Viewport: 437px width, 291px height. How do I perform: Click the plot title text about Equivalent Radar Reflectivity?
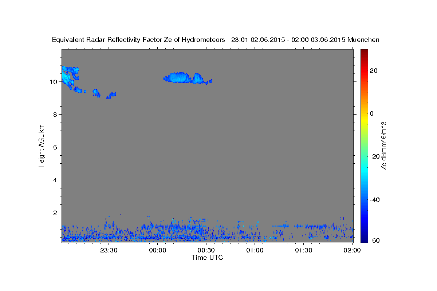pyautogui.click(x=216, y=40)
